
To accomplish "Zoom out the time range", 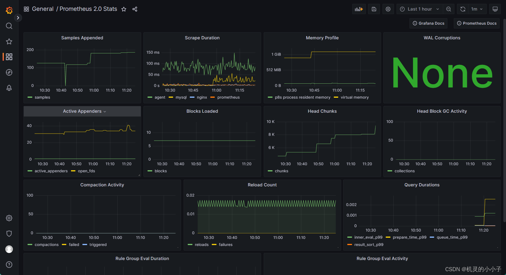I will (x=449, y=9).
